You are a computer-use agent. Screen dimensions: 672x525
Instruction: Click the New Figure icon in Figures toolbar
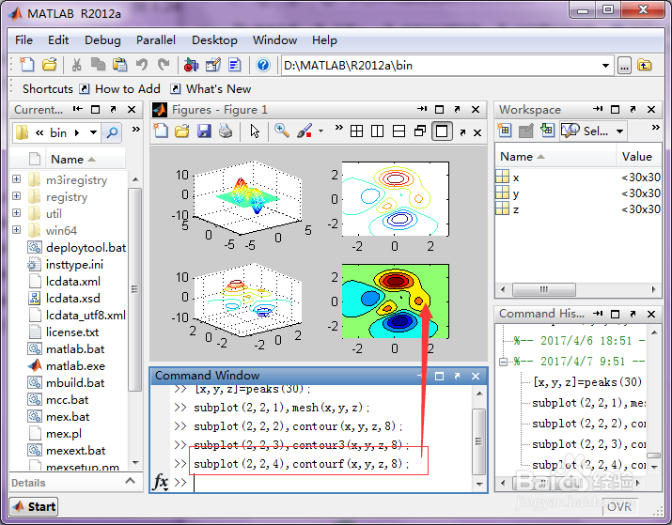161,131
